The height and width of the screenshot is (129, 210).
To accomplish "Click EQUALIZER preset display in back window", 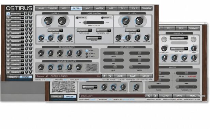I will pyautogui.click(x=112, y=96).
